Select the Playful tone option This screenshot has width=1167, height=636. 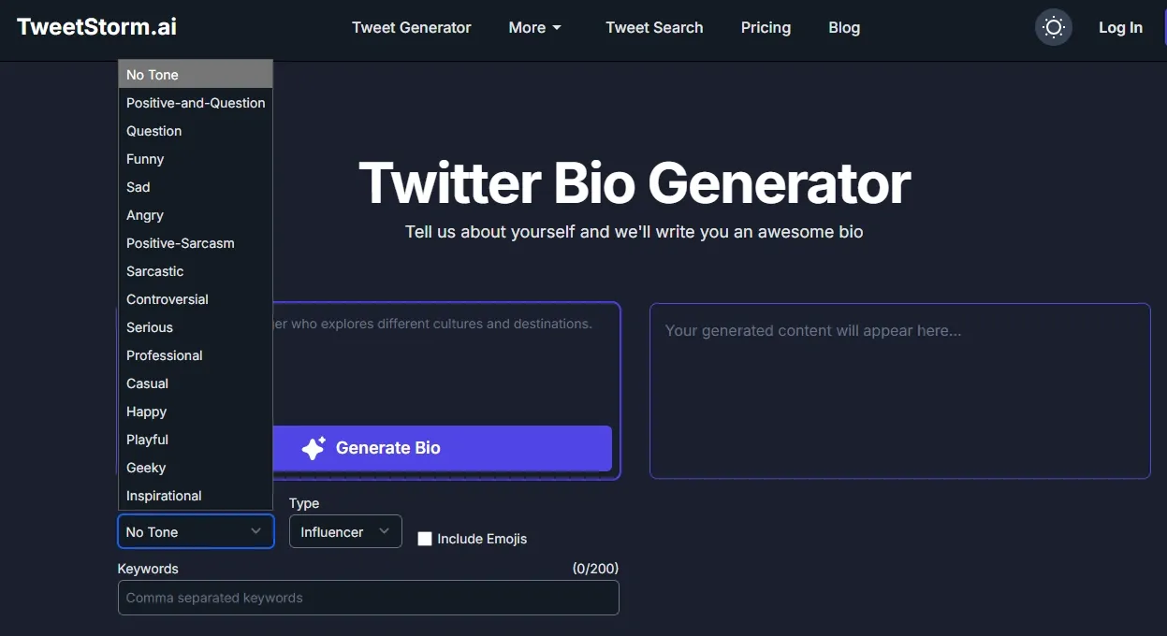pyautogui.click(x=147, y=439)
